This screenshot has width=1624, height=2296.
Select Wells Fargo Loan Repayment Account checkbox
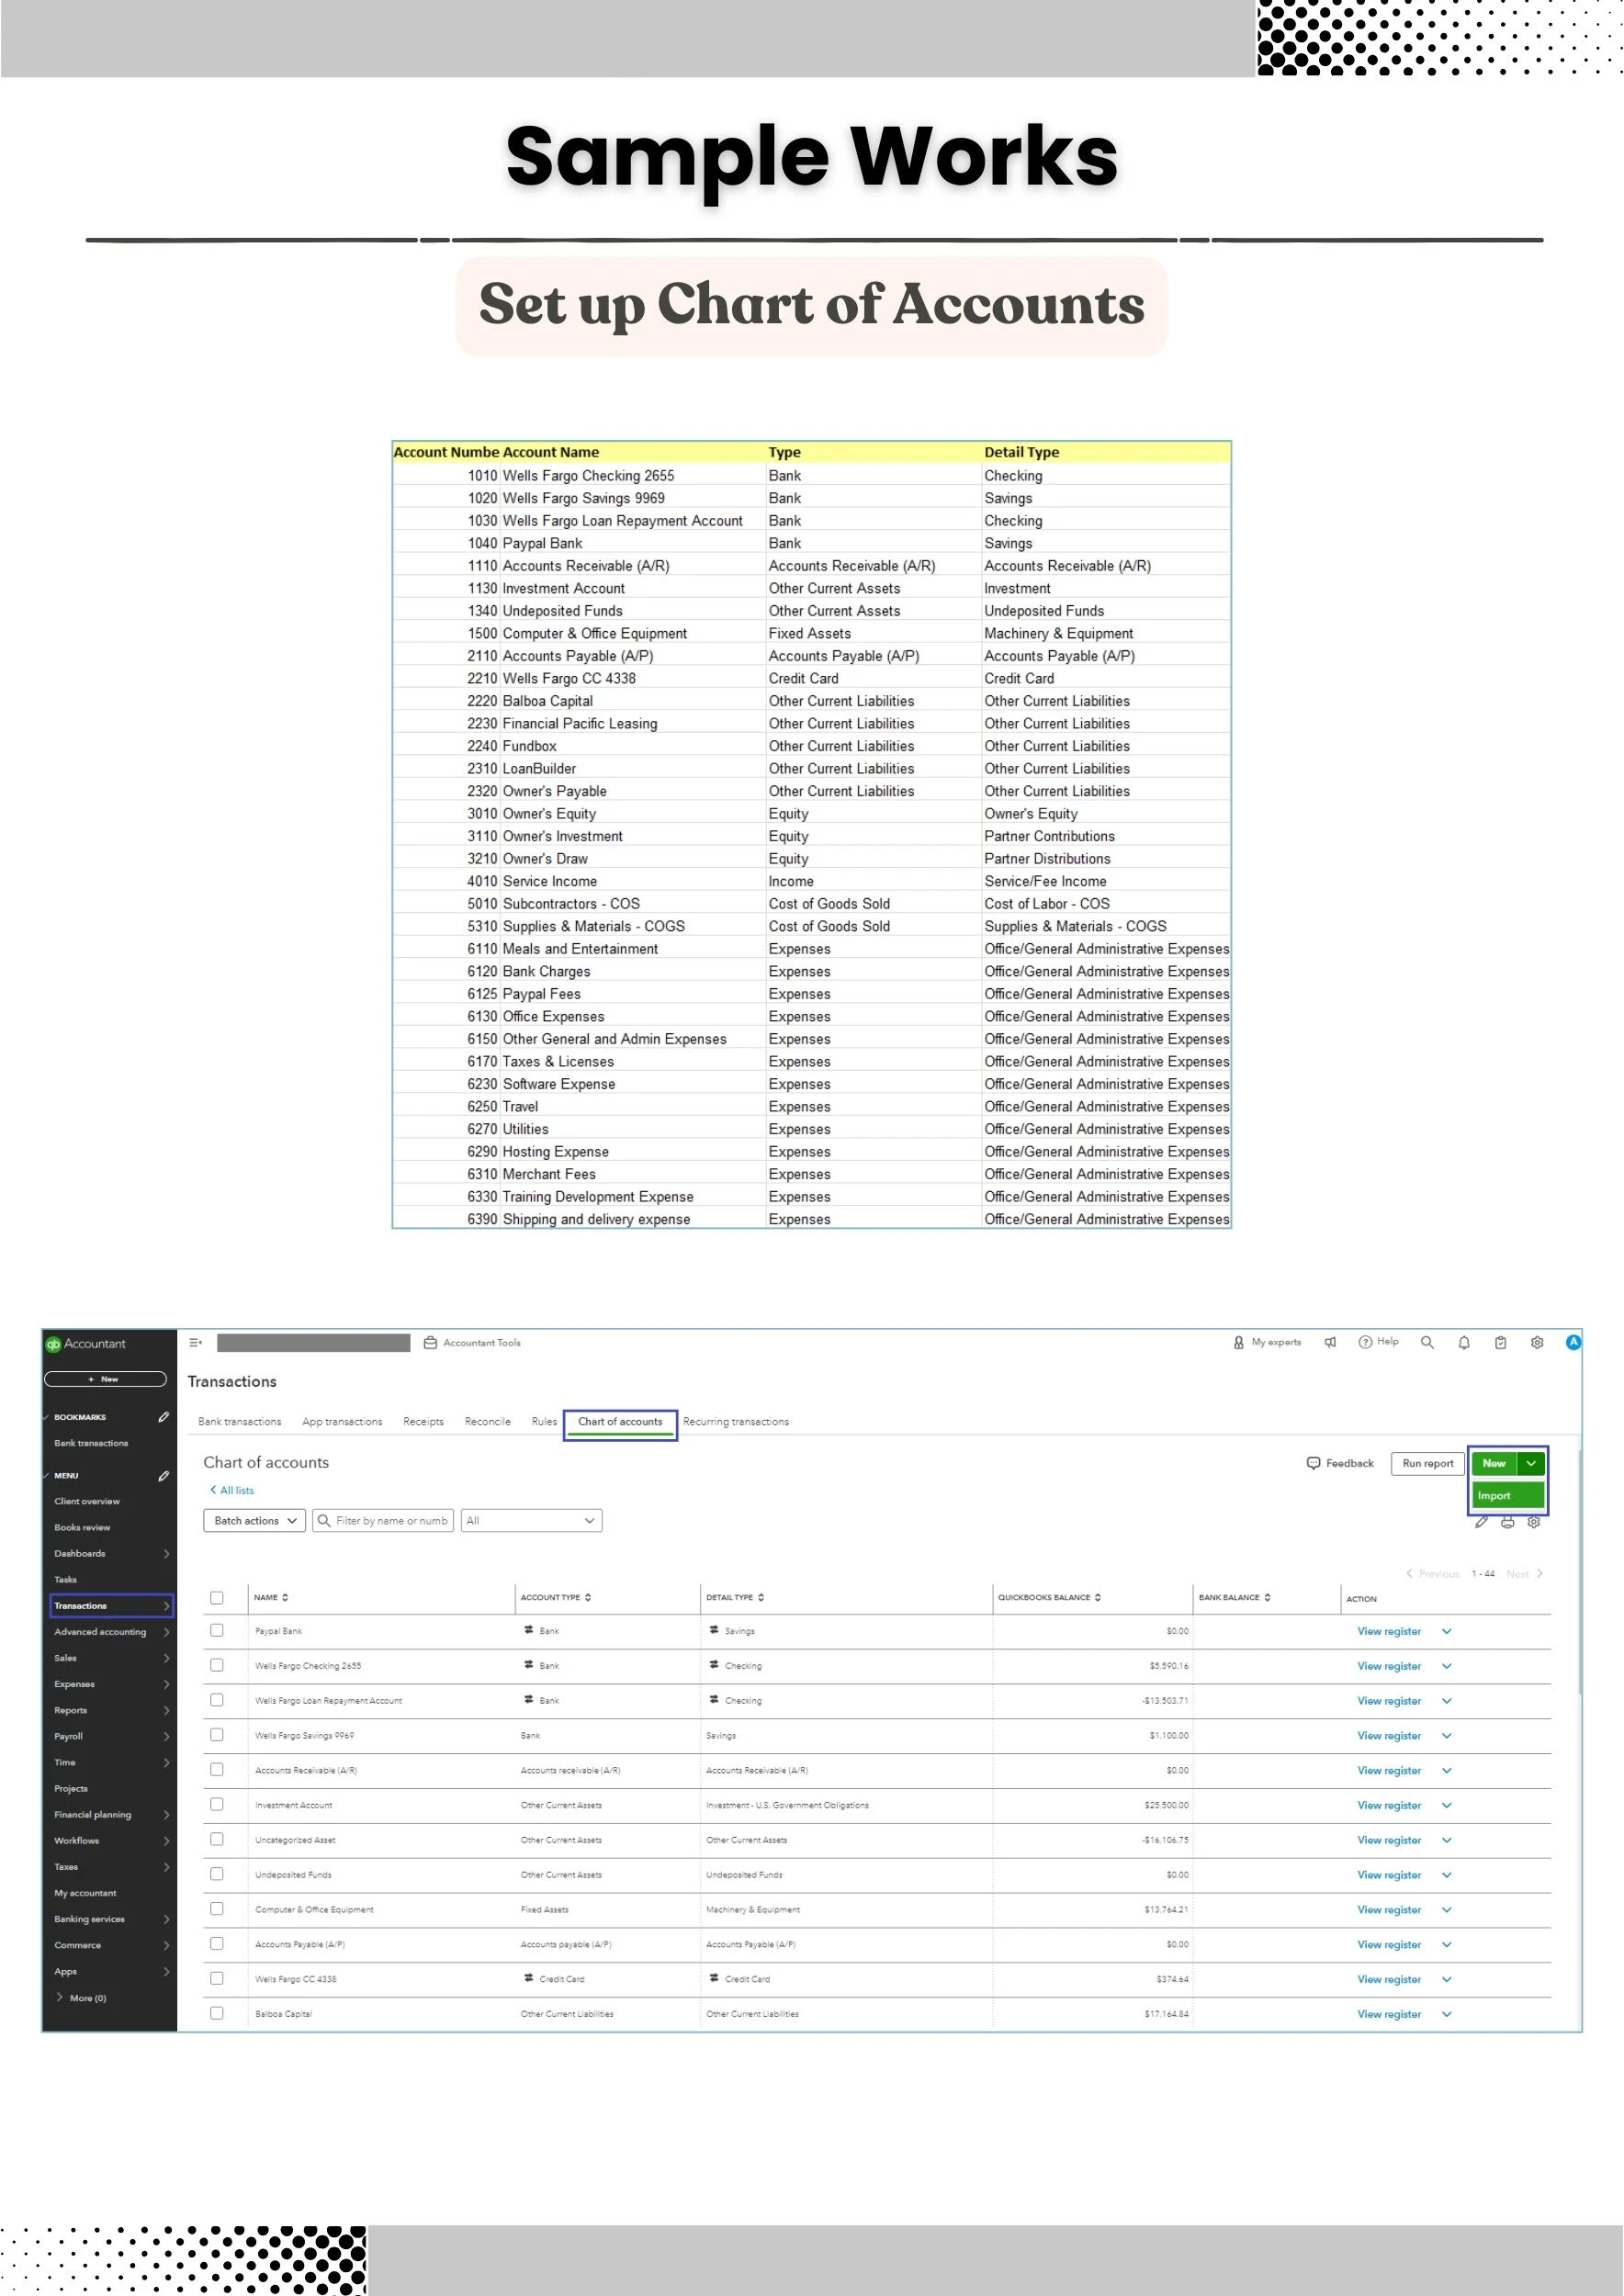pyautogui.click(x=216, y=1700)
